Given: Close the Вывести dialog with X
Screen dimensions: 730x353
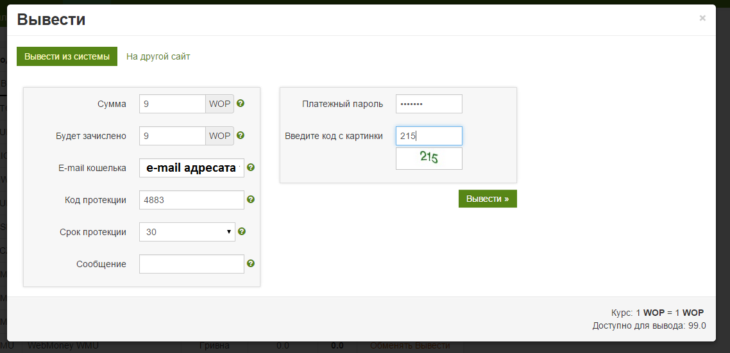Looking at the screenshot, I should coord(702,18).
